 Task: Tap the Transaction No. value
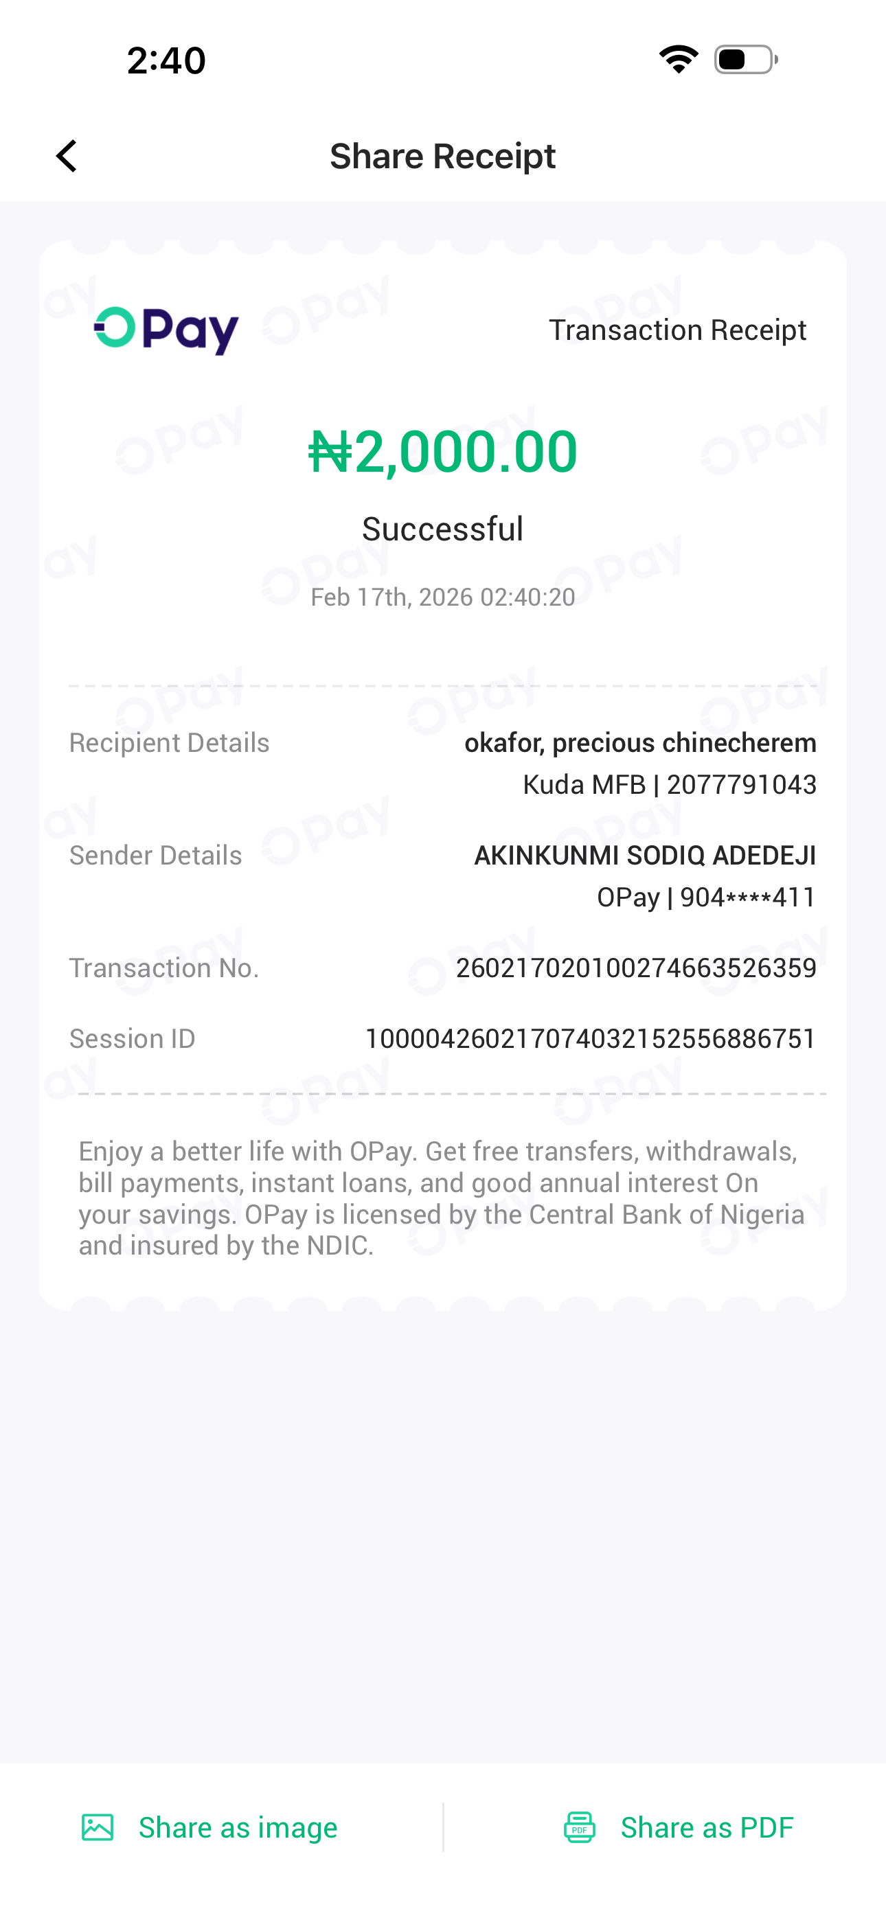[x=635, y=968]
